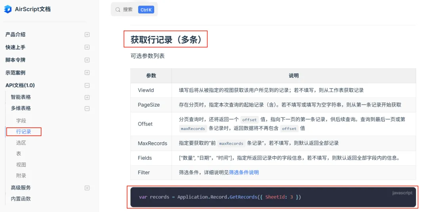Image resolution: width=428 pixels, height=212 pixels.
Task: Click the 参数 column header
Action: (x=151, y=76)
